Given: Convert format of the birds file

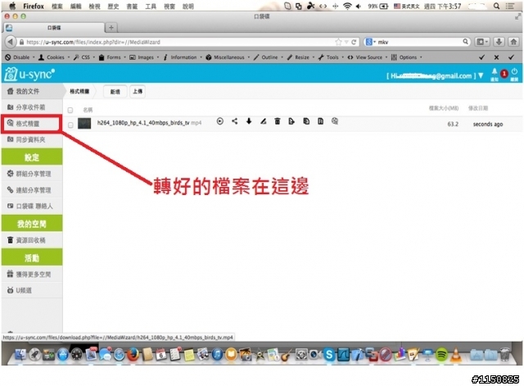Looking at the screenshot, I should click(x=335, y=121).
